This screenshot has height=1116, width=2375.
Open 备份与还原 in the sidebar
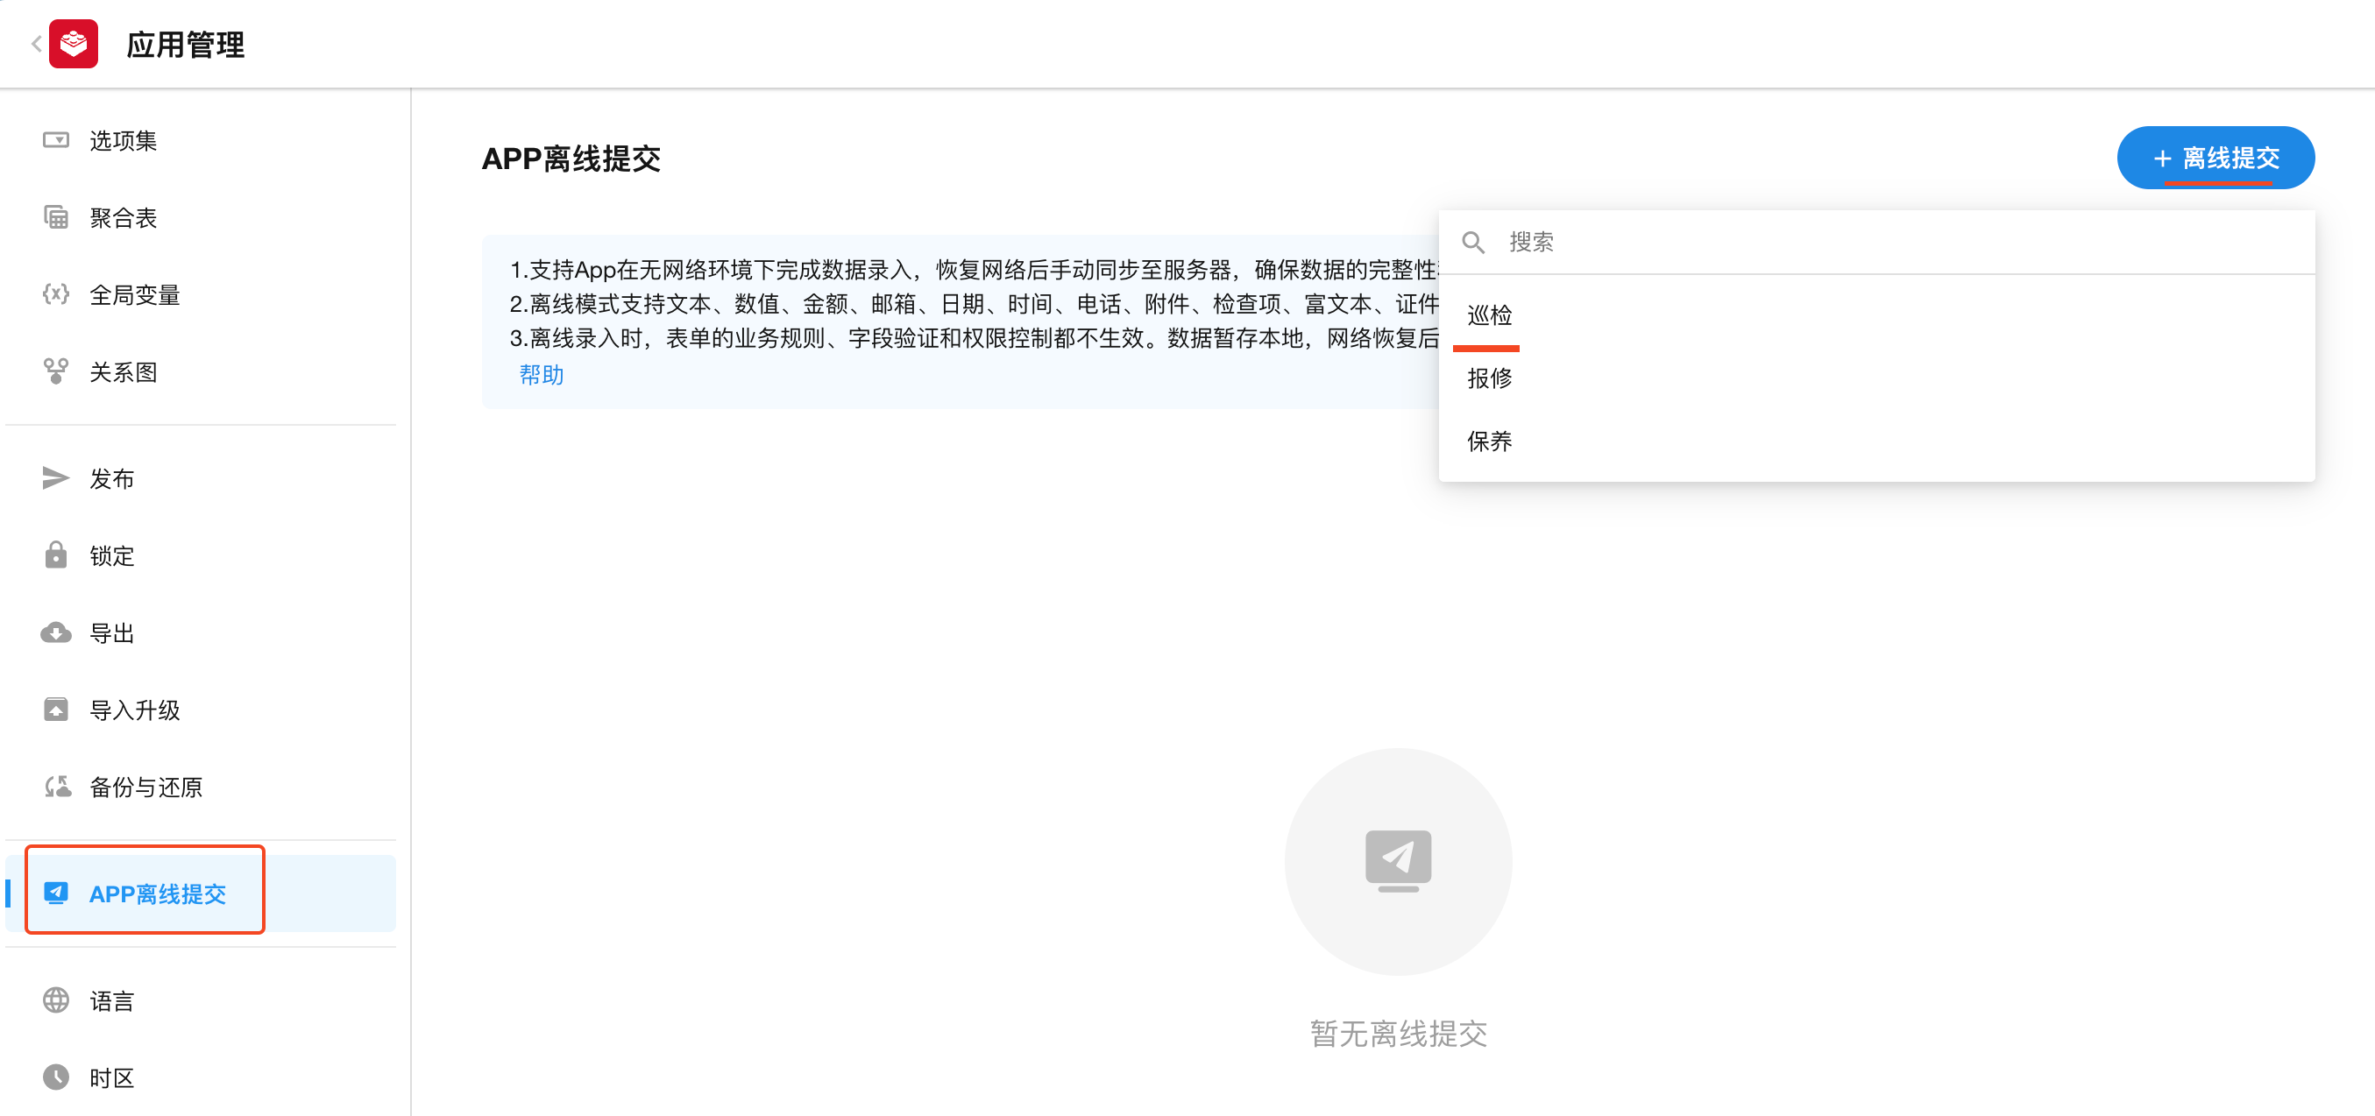145,787
